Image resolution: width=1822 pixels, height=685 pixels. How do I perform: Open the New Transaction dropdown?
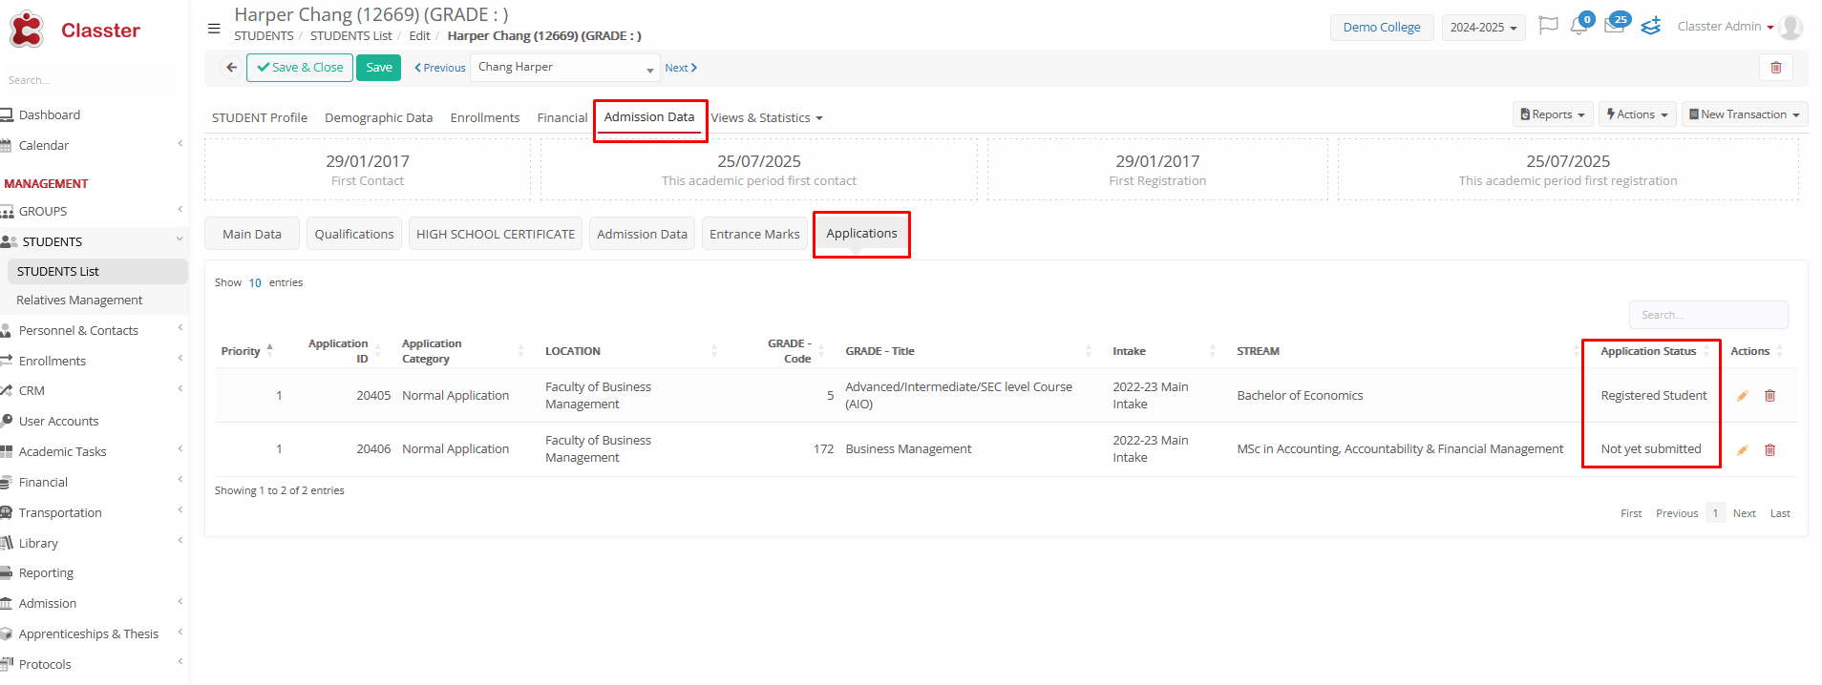[x=1744, y=114]
